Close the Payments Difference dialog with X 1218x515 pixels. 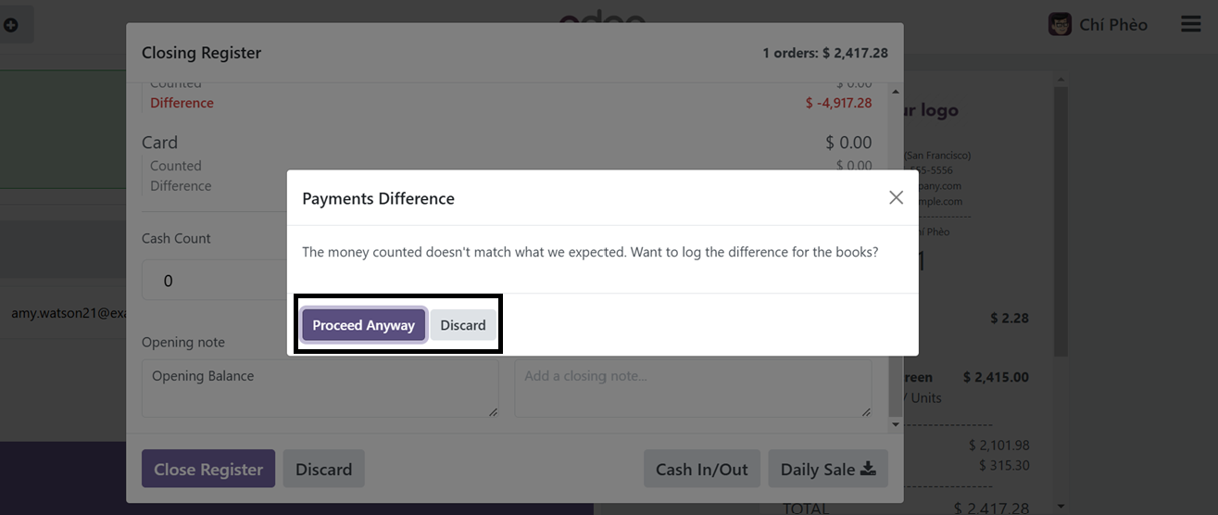click(896, 197)
